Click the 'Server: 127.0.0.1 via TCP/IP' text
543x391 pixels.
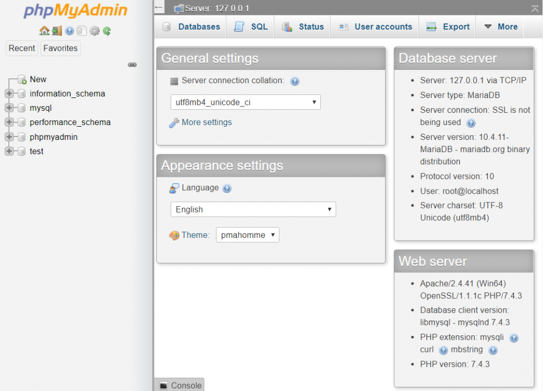473,81
